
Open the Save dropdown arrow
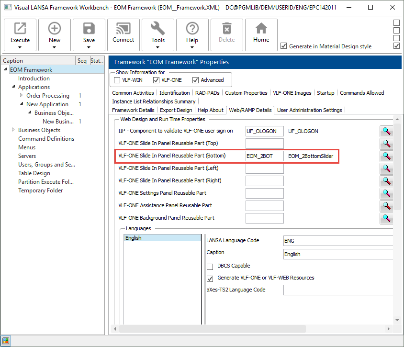pos(89,47)
